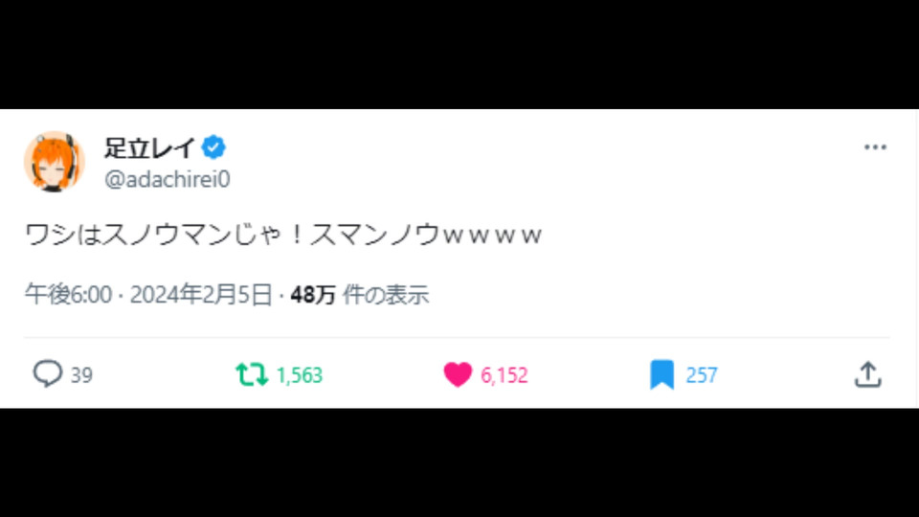
Task: Click the blue verified badge
Action: [215, 147]
